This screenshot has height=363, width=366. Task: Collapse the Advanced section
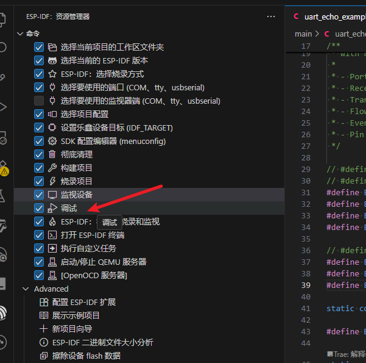[x=26, y=289]
